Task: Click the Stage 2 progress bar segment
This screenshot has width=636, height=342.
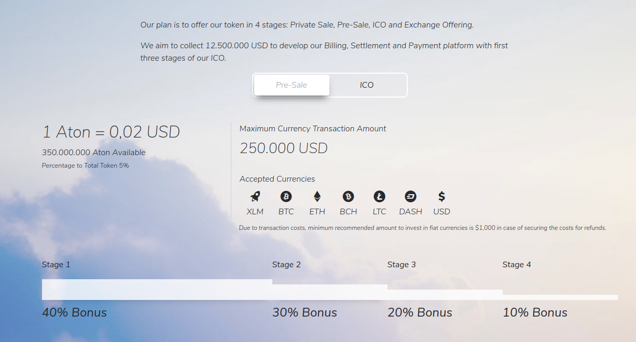Action: click(330, 292)
